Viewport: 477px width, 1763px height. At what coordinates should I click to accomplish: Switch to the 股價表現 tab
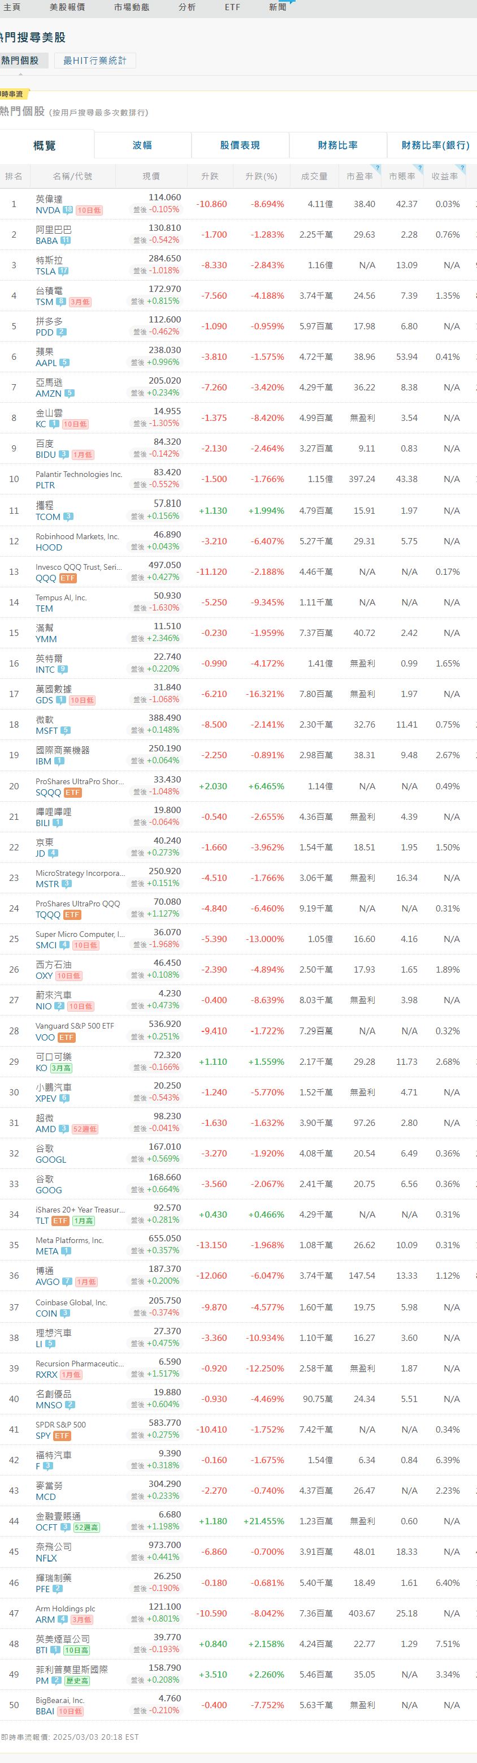(240, 146)
